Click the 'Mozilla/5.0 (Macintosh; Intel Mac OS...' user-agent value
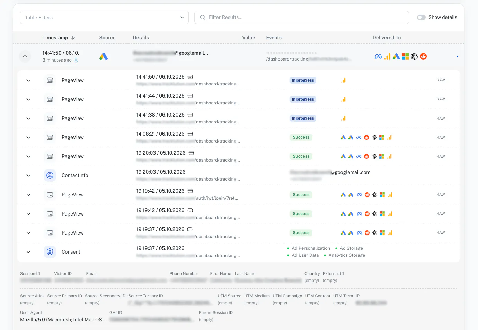Viewport: 478px width, 330px height. [x=63, y=320]
